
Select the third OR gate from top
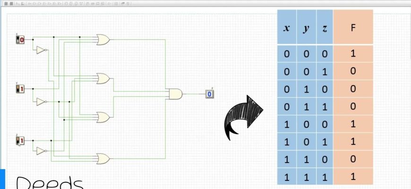coord(103,117)
